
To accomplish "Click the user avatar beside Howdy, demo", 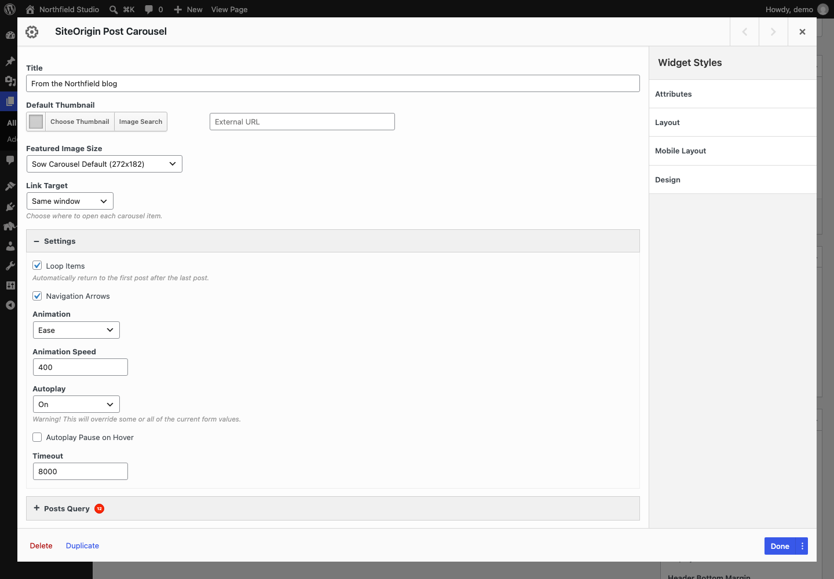I will [822, 9].
